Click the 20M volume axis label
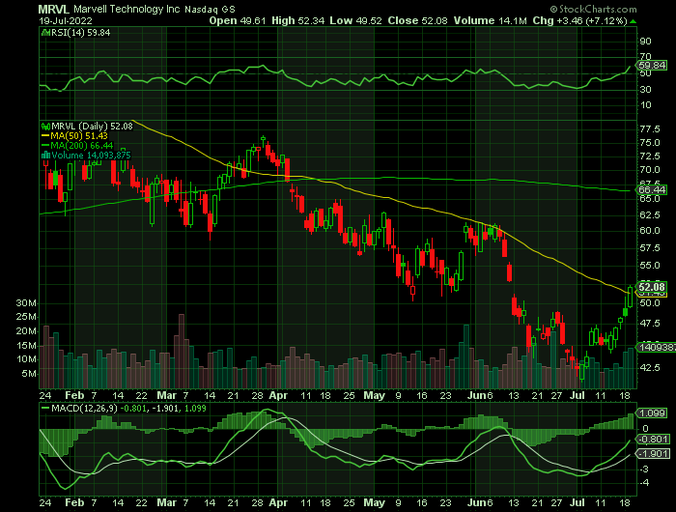Screen dimensions: 676x512 click(x=26, y=331)
